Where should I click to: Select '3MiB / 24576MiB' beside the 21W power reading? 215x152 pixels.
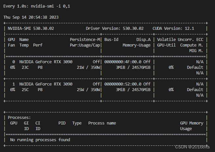133,67
